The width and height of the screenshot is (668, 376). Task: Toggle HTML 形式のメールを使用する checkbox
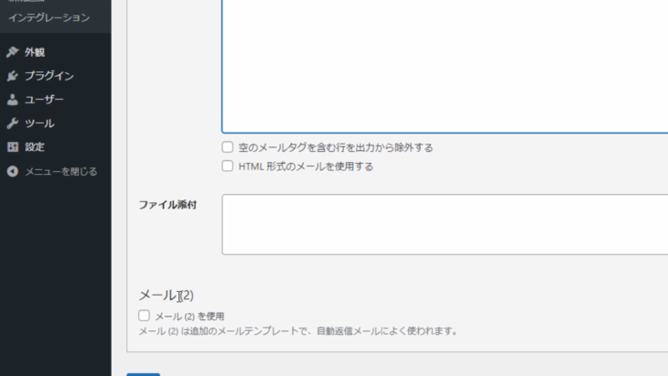click(228, 166)
